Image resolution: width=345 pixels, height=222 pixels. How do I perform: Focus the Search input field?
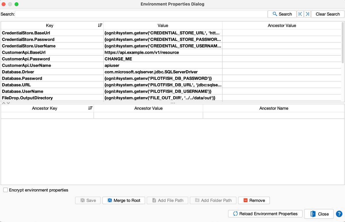coord(141,14)
